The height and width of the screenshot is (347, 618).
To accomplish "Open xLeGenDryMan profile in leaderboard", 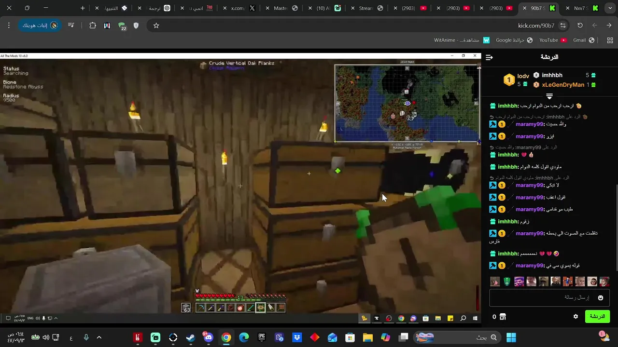I will pyautogui.click(x=563, y=85).
